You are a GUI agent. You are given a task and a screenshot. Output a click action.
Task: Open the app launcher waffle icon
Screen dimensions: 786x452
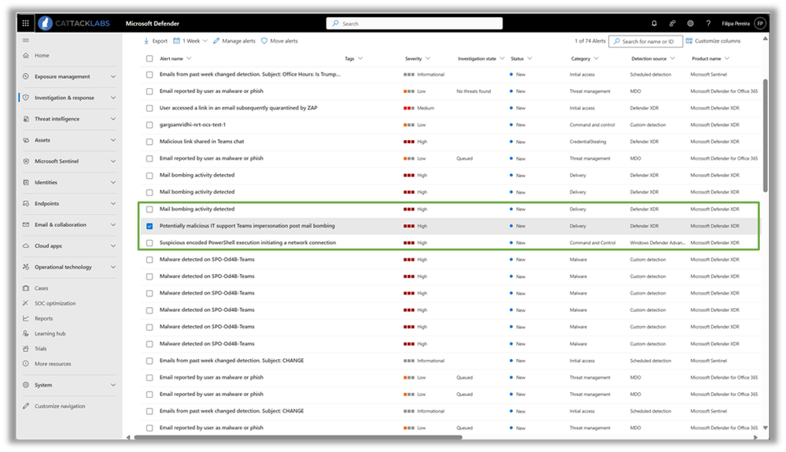click(x=25, y=23)
